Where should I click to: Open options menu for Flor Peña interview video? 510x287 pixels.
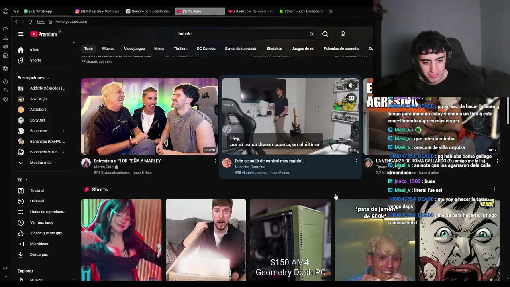pos(216,161)
